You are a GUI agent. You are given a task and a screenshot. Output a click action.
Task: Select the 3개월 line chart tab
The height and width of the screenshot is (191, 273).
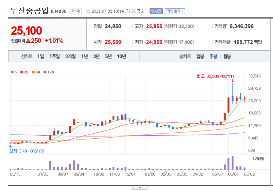(x=70, y=56)
